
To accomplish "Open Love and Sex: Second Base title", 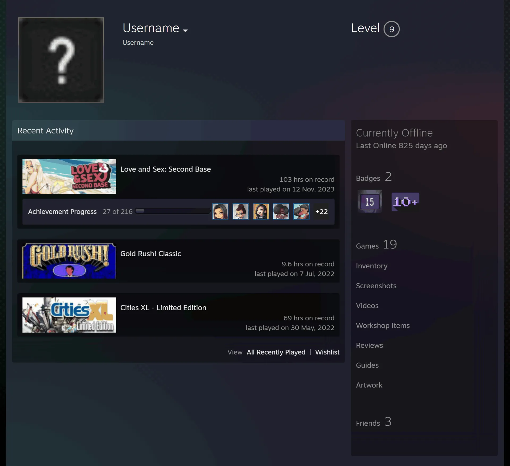I will [x=165, y=169].
